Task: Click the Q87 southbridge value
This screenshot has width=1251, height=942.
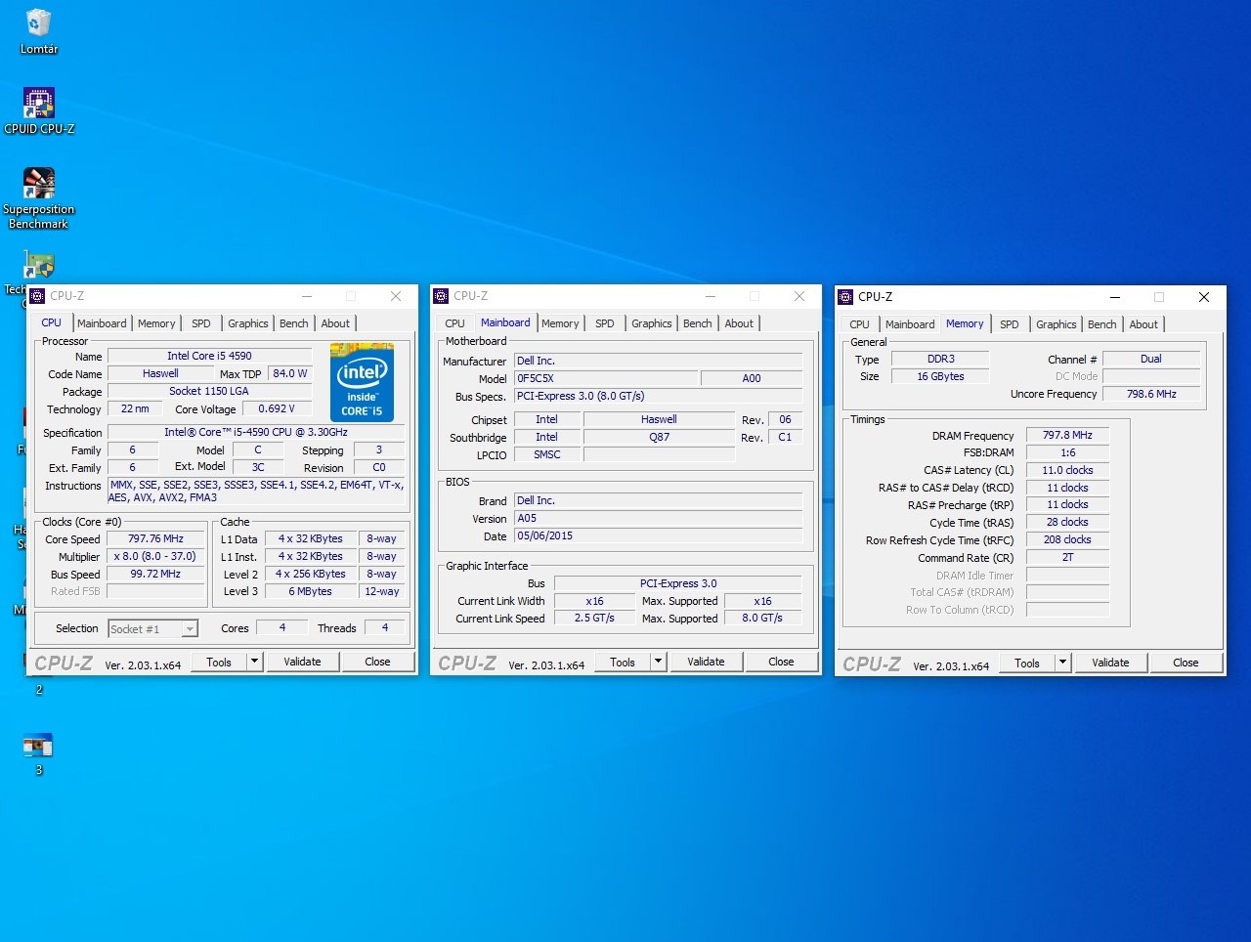Action: coord(659,437)
